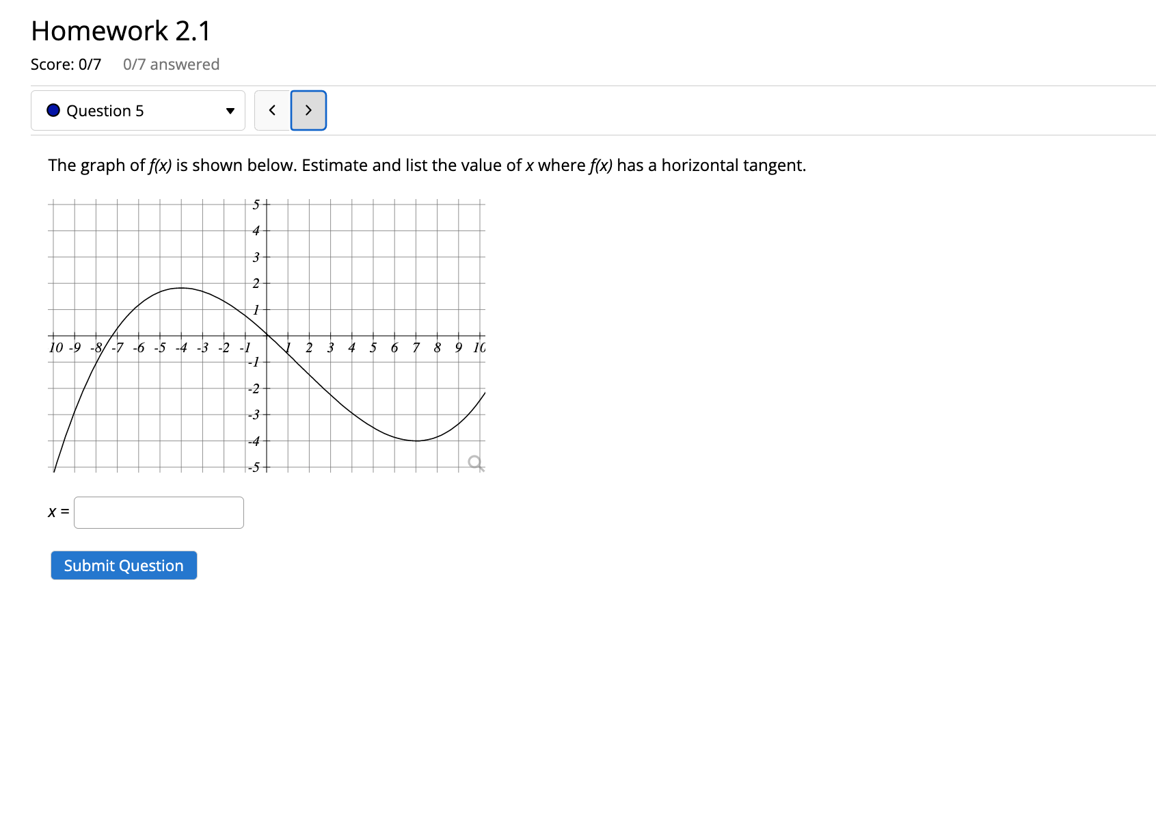Click the 0/7 answered link
Viewport: 1156px width, 816px height.
[x=171, y=64]
